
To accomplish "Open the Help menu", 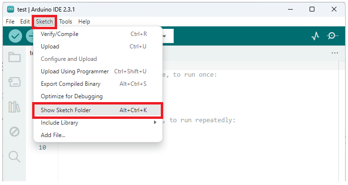I will click(84, 22).
